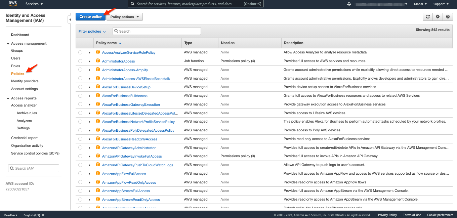This screenshot has height=218, width=457.
Task: Select the AdministratorAccess radio button
Action: point(80,61)
